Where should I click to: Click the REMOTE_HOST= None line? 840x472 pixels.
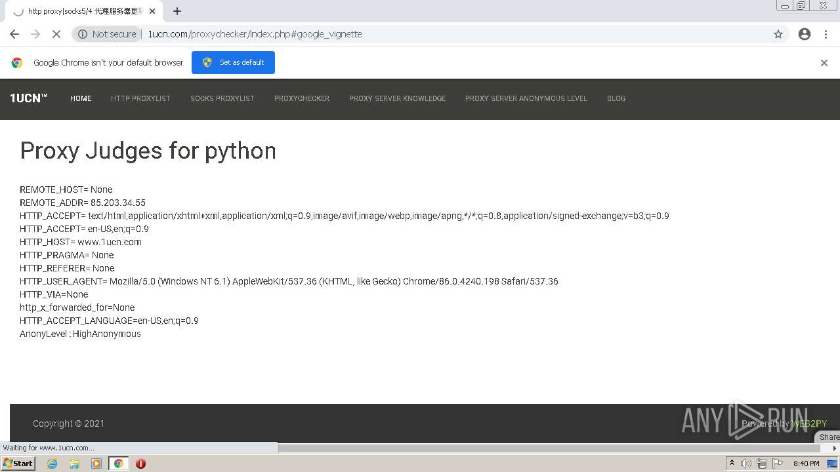(66, 189)
